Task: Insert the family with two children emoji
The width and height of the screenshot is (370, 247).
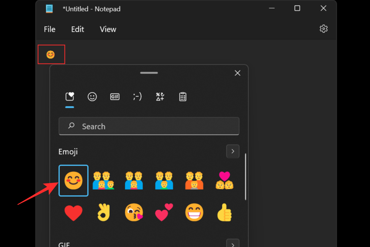Action: tap(104, 180)
